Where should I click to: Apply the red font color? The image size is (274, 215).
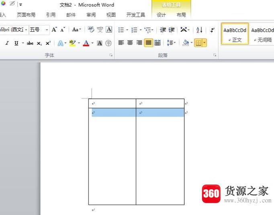tap(86, 43)
